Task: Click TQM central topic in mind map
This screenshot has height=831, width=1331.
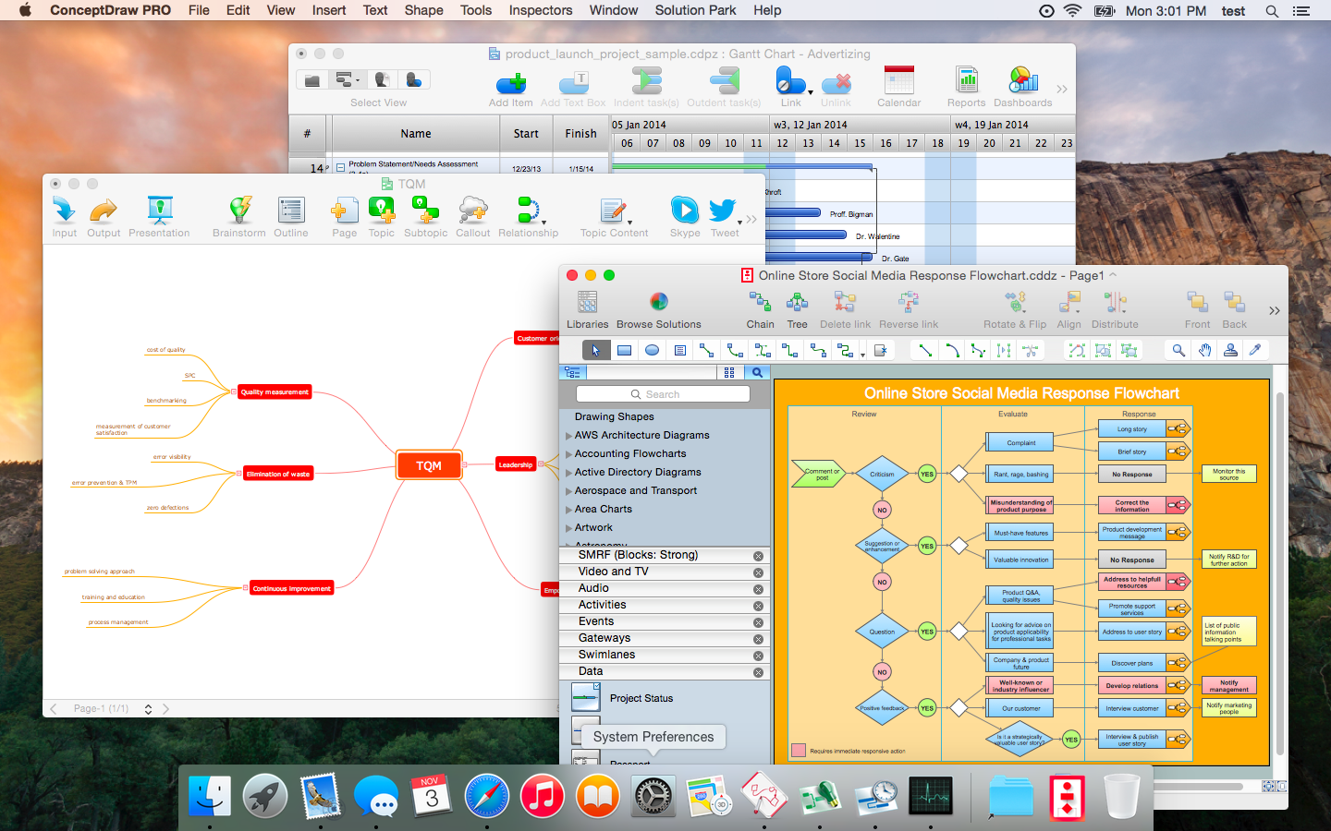Action: 429,465
